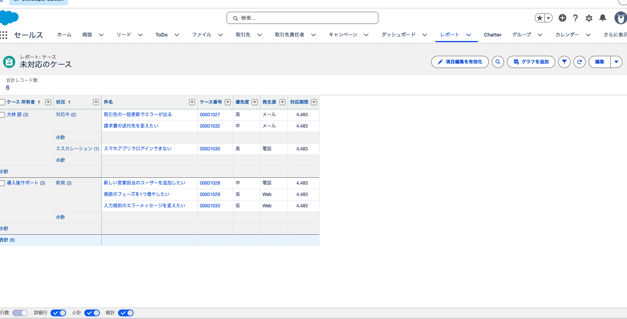The height and width of the screenshot is (319, 627).
Task: Open the スマホアプリでログインできない case link
Action: coord(138,149)
